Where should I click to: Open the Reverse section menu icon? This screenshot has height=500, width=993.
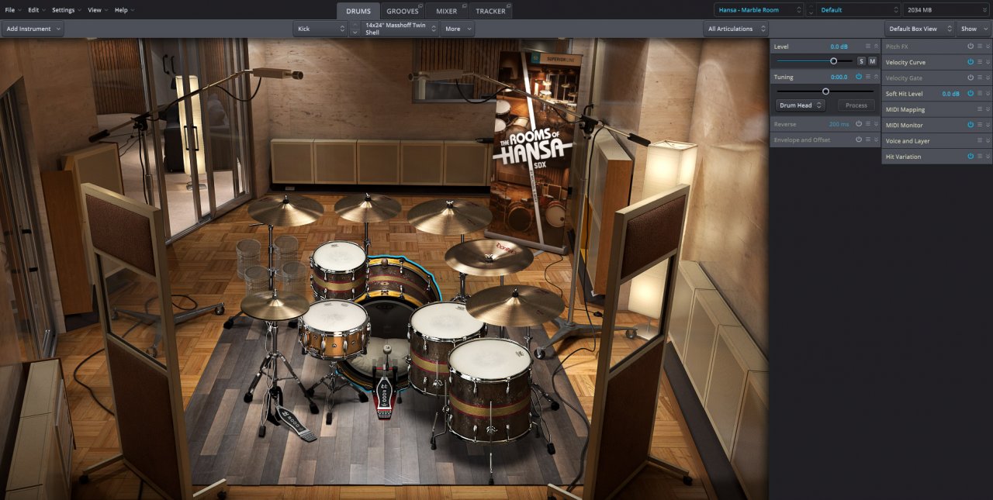(868, 124)
